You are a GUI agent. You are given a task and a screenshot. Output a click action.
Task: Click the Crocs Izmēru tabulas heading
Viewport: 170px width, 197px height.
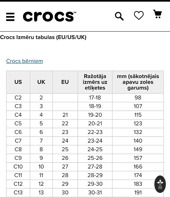click(x=43, y=37)
